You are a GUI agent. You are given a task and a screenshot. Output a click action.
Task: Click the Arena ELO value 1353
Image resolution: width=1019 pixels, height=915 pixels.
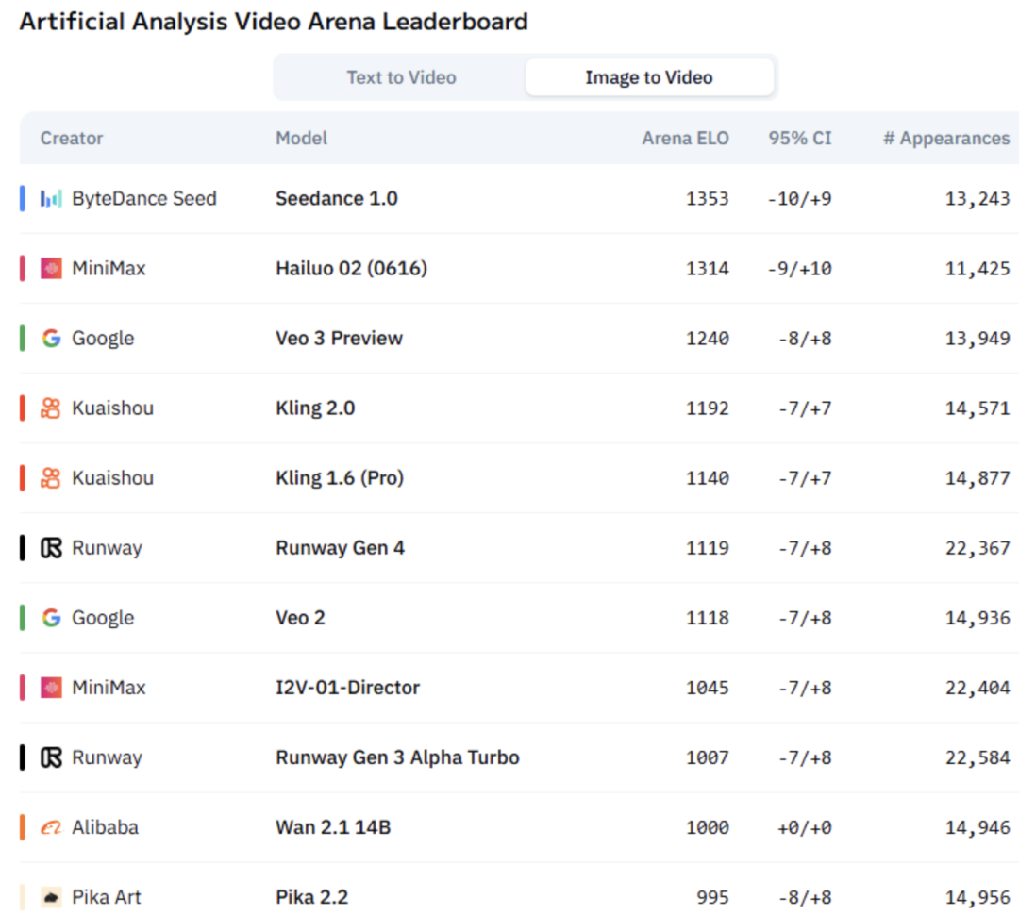tap(708, 198)
